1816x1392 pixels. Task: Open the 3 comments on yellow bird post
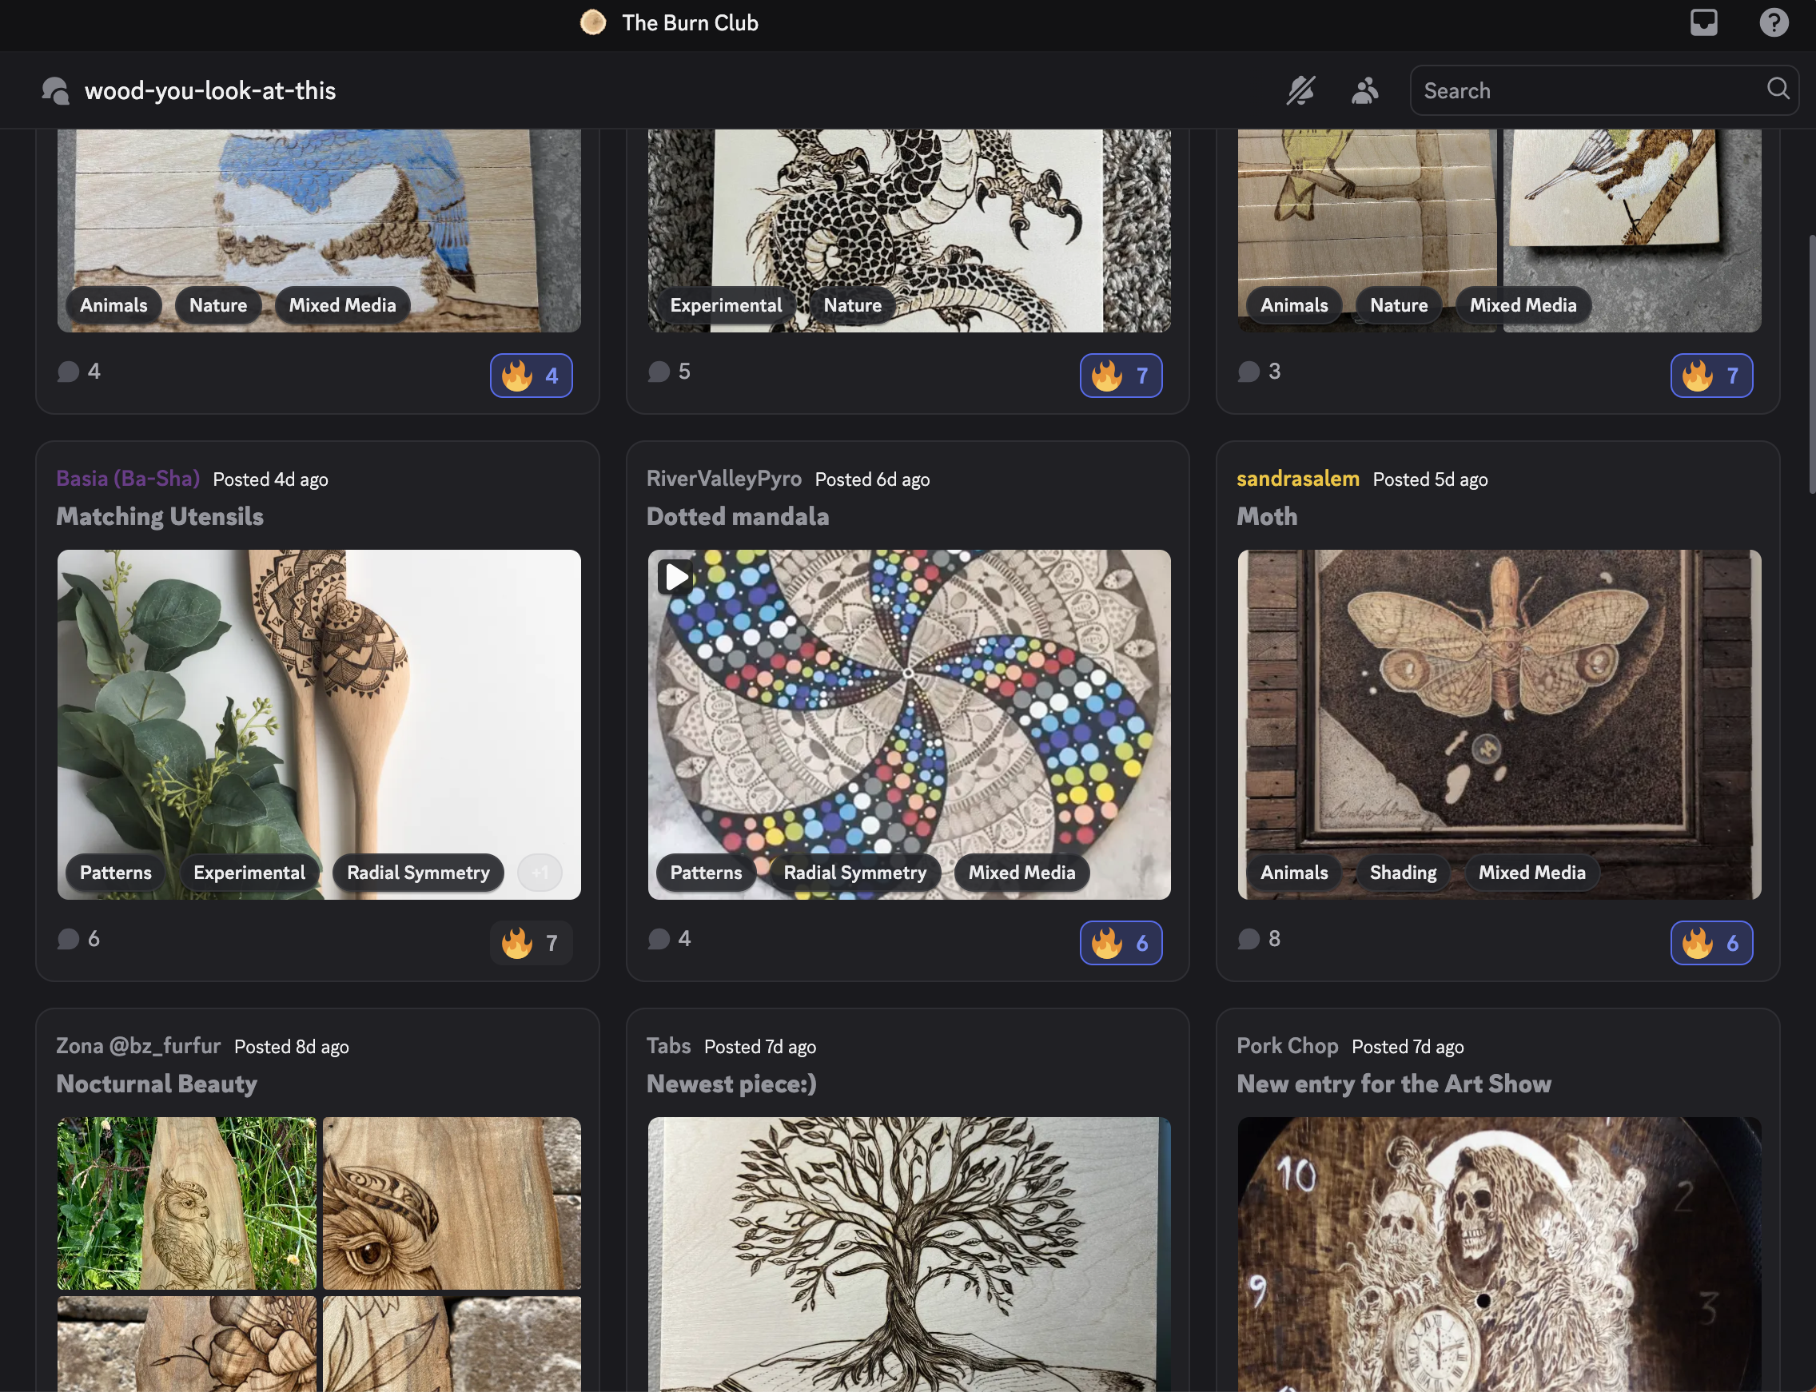click(1259, 372)
